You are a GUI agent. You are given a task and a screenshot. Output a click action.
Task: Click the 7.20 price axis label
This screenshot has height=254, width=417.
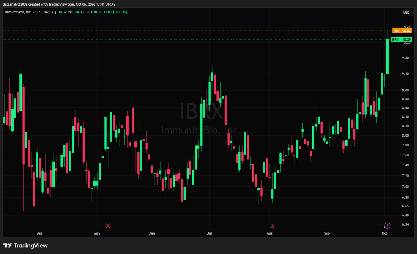(406, 176)
